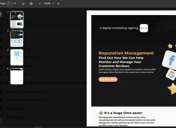Image resolution: width=176 pixels, height=128 pixels.
Task: Click the Google logo tile
Action: [171, 74]
